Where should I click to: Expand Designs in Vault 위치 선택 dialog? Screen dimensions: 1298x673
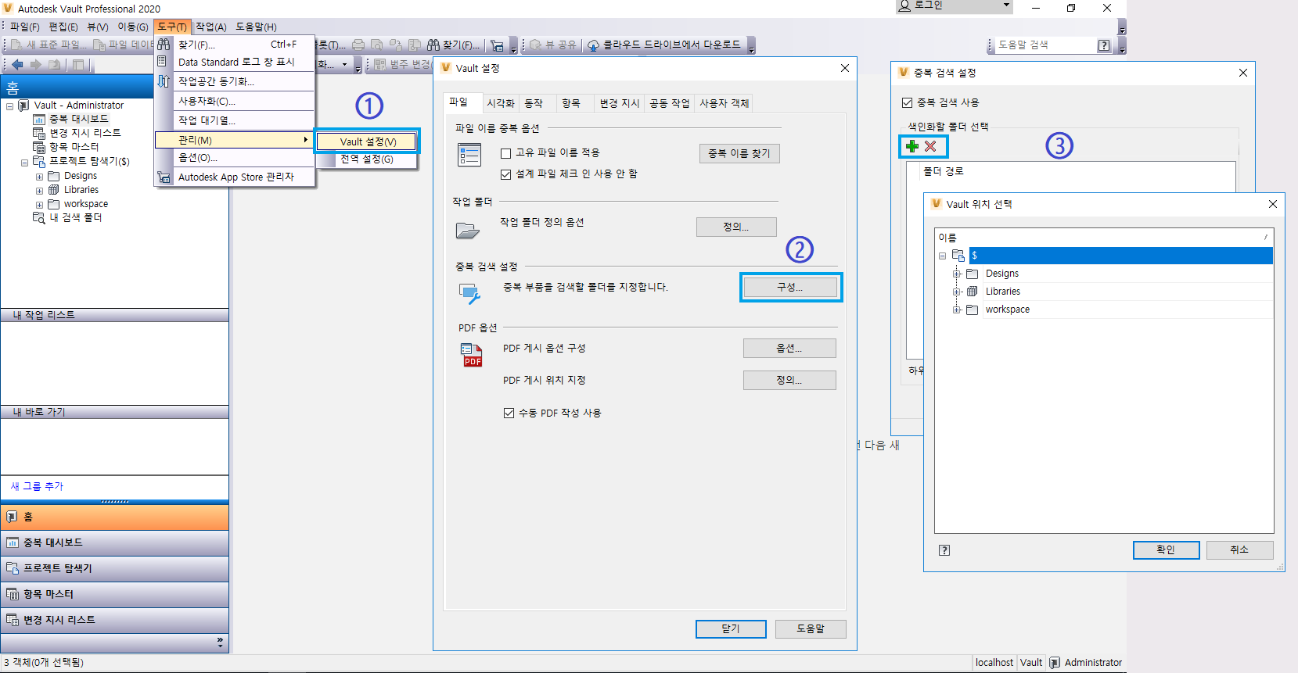coord(957,274)
